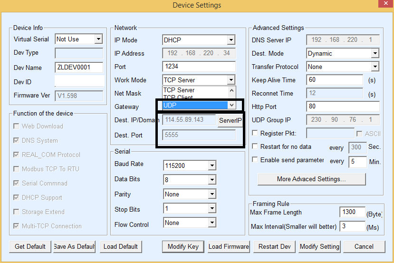Open the Dest. Mode dropdown
This screenshot has height=263, width=394.
coord(375,54)
